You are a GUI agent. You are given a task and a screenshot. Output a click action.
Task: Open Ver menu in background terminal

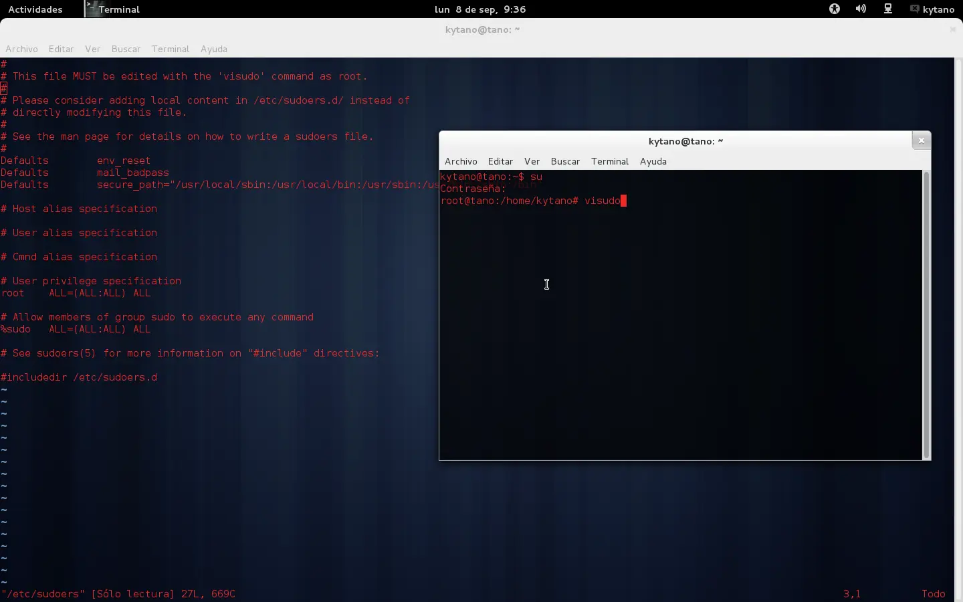point(92,49)
